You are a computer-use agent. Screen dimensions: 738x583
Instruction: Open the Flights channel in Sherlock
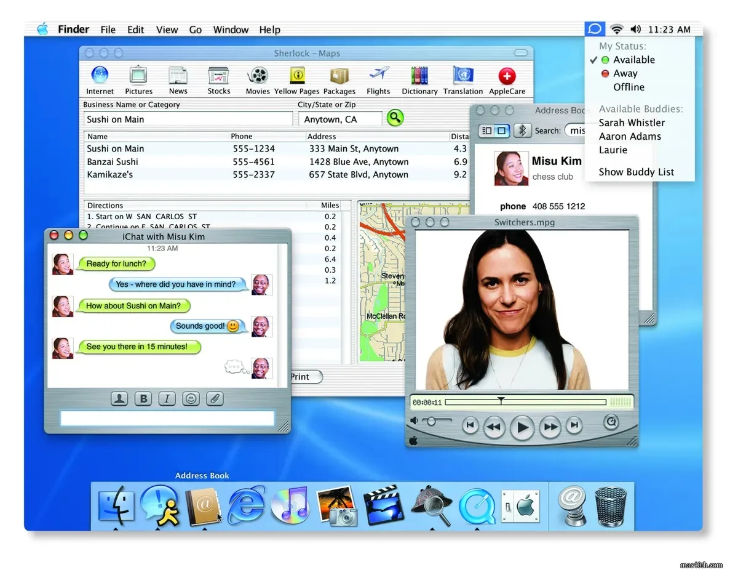coord(378,79)
